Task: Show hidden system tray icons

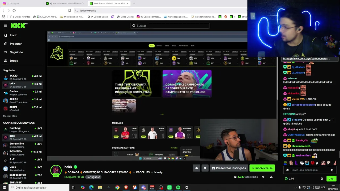Action: click(x=295, y=187)
